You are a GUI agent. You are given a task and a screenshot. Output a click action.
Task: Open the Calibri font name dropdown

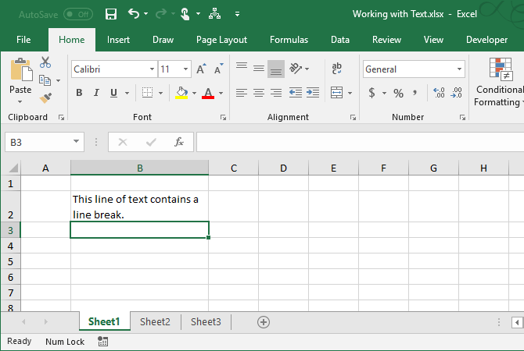click(150, 69)
